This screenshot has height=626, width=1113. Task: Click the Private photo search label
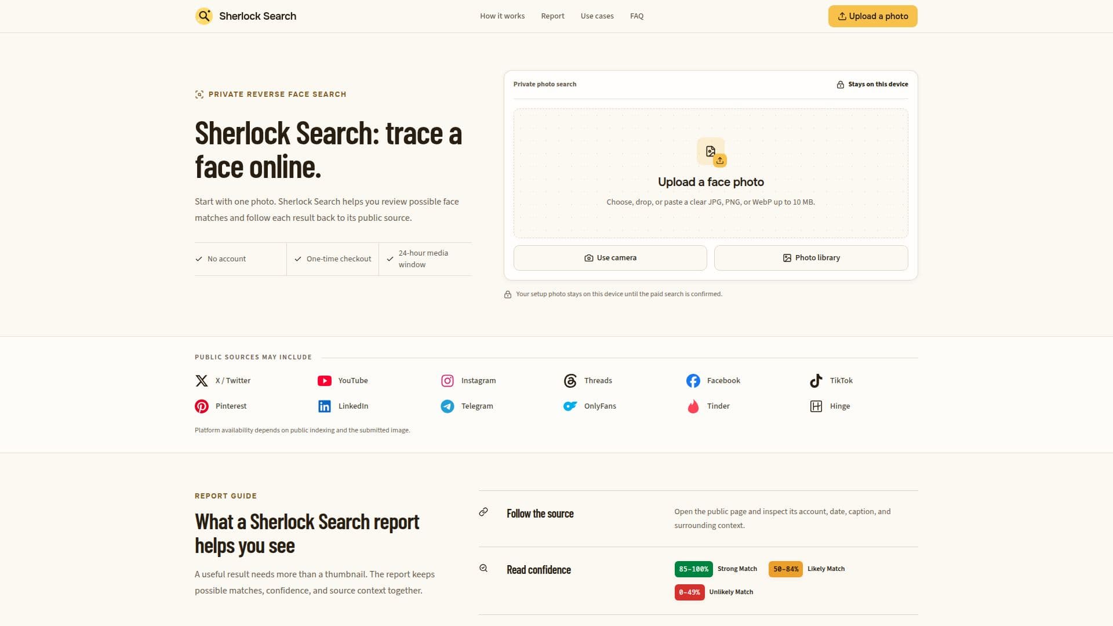[545, 85]
